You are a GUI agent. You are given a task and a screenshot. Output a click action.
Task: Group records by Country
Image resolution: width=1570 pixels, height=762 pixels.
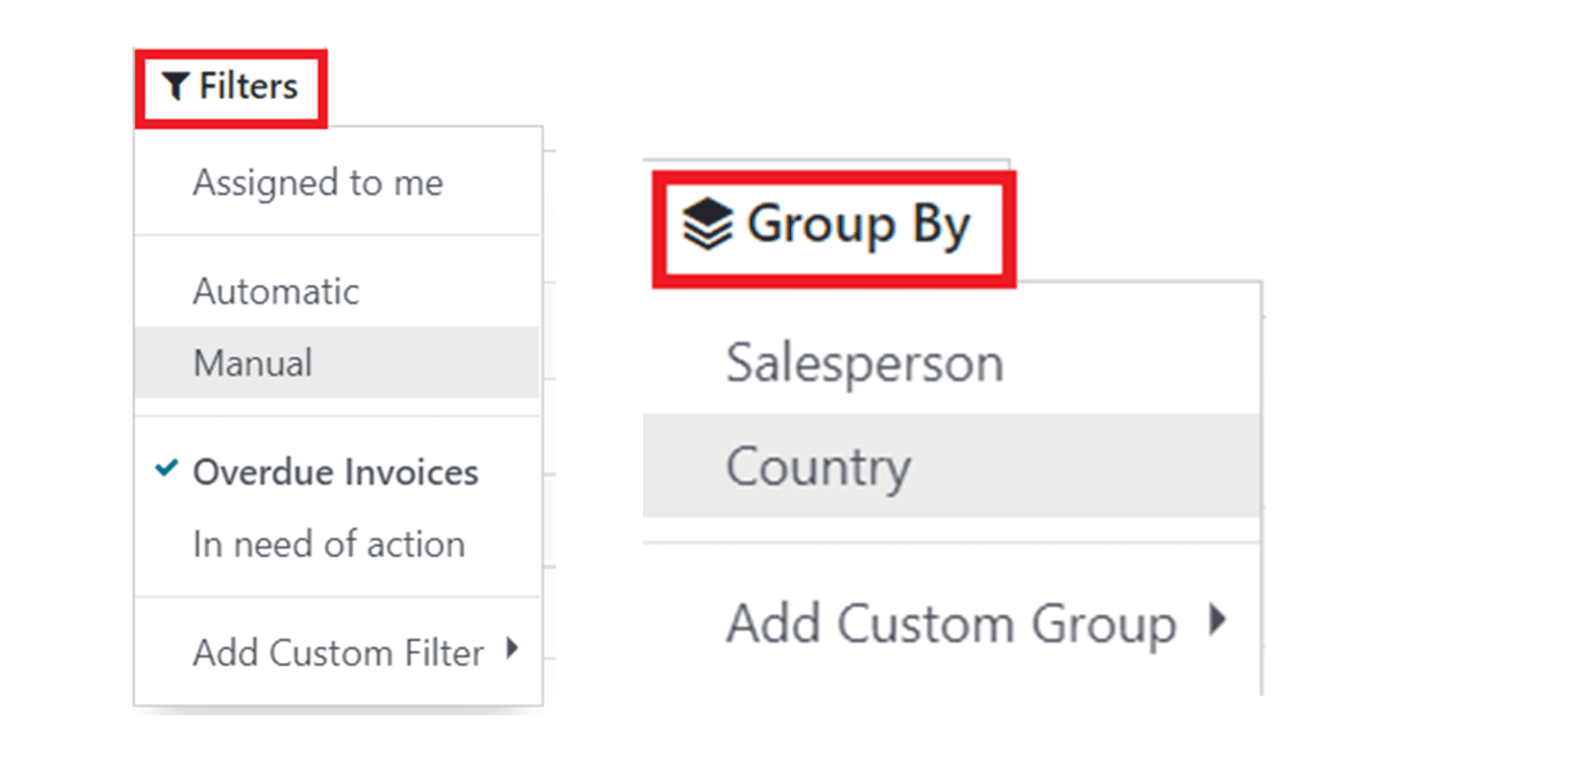(x=818, y=467)
